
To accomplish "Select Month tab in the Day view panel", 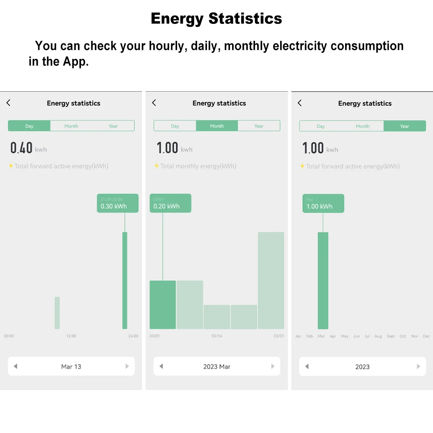I will tap(71, 126).
